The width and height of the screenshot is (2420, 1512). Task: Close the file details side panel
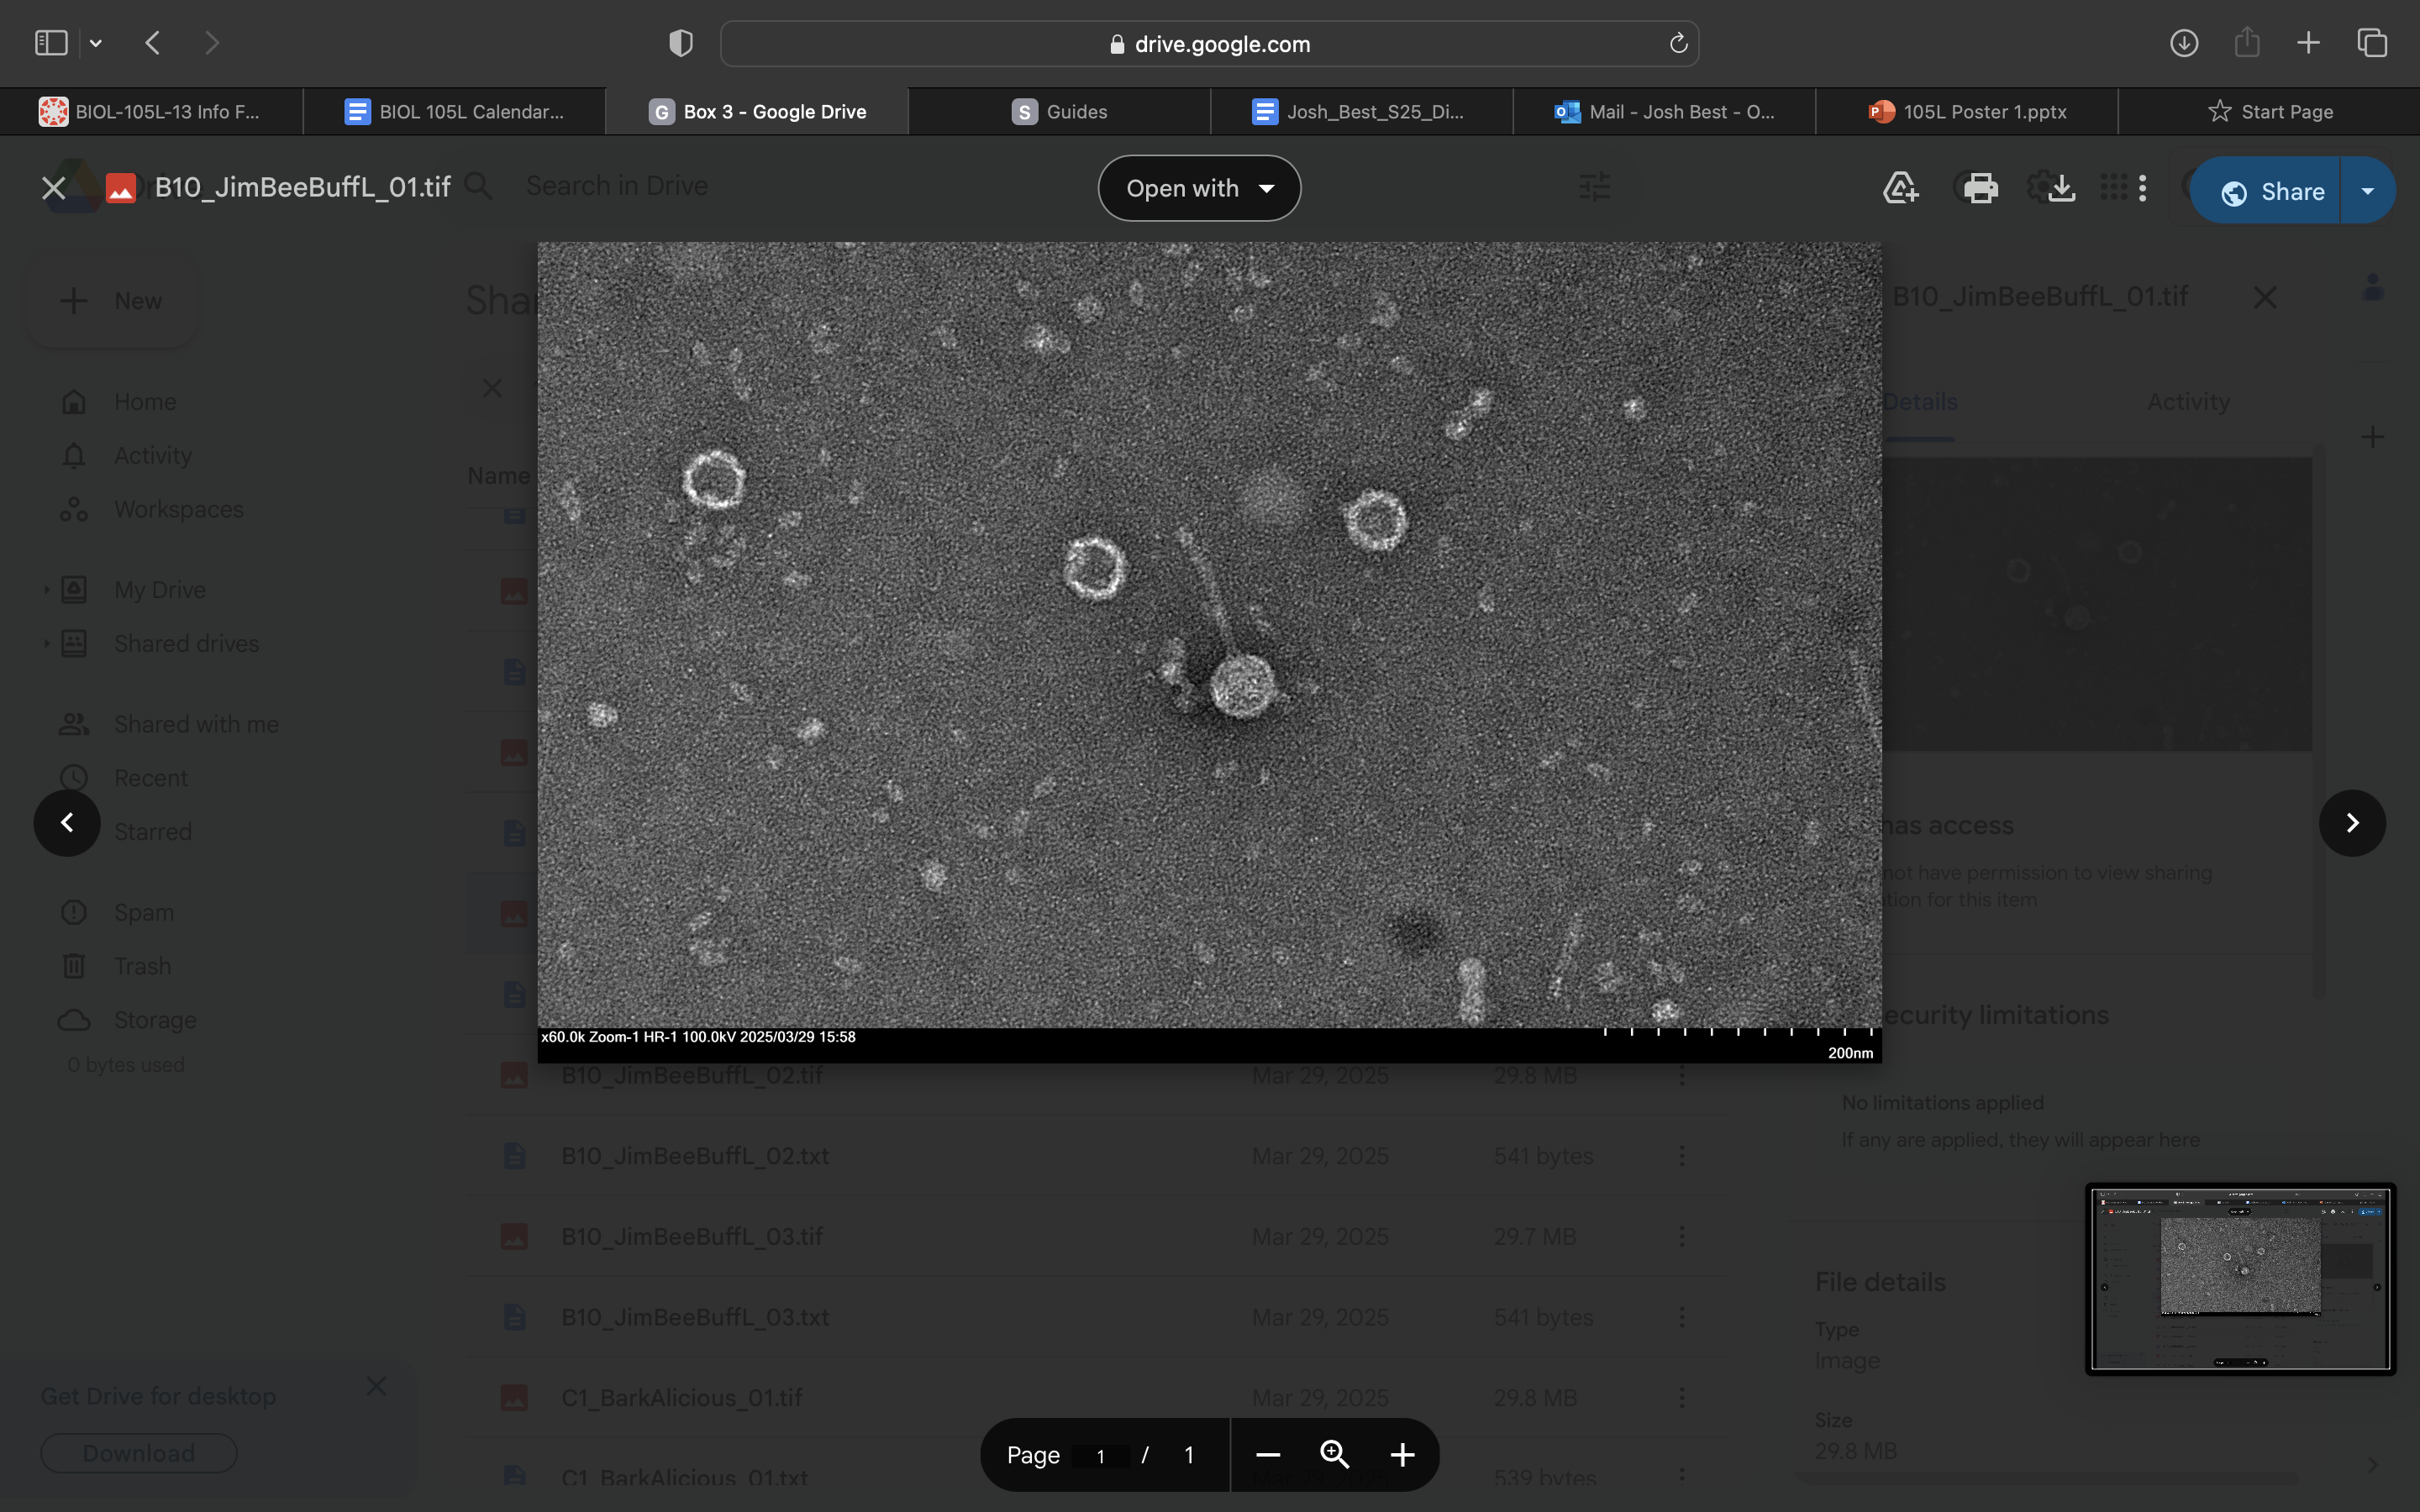[x=2265, y=298]
